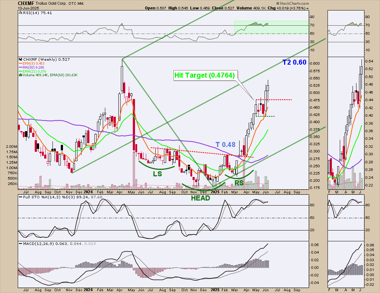Click the Close 0.527 value
This screenshot has height=293, width=380.
pos(223,8)
